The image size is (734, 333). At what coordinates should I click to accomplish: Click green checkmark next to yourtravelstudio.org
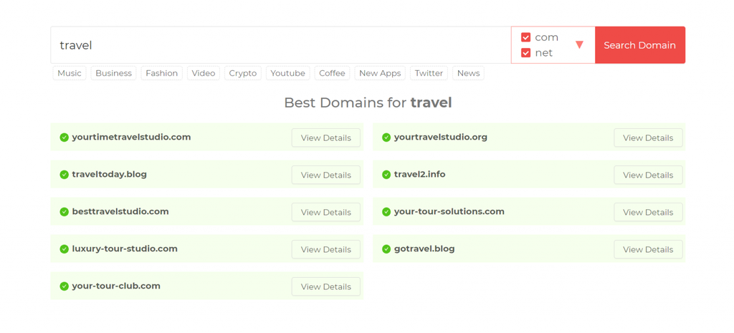386,137
